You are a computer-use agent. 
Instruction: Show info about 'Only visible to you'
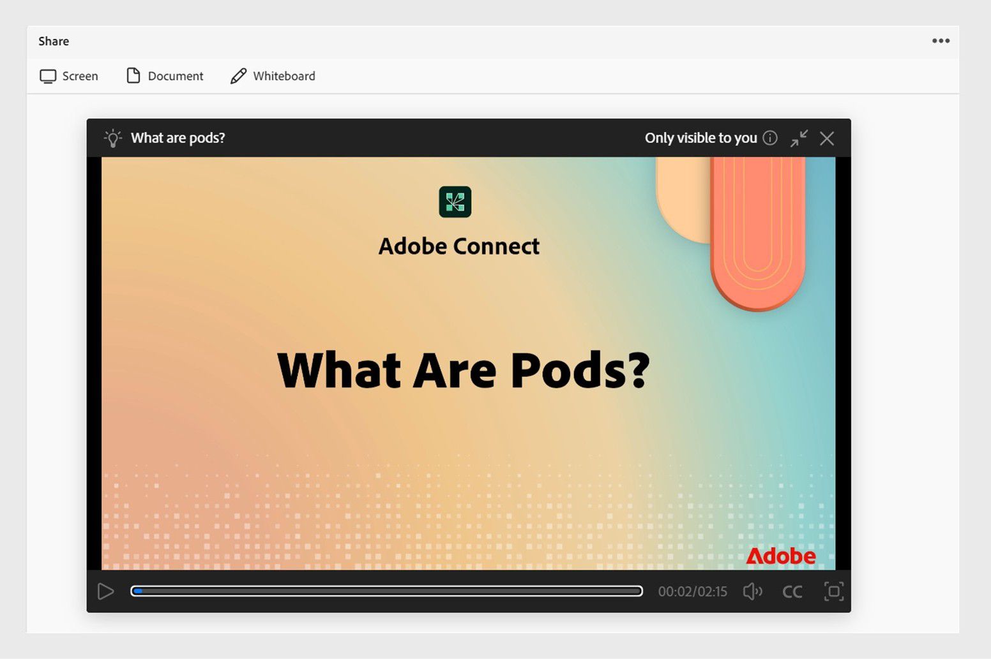coord(770,138)
